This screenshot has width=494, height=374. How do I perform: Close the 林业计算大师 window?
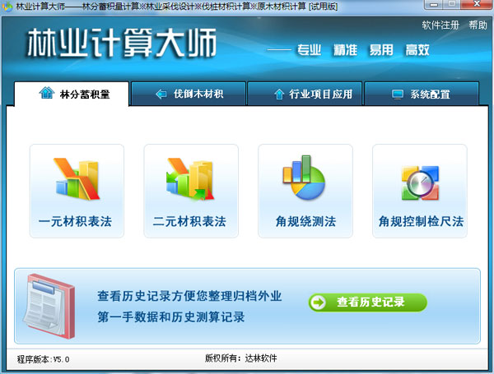tap(477, 4)
